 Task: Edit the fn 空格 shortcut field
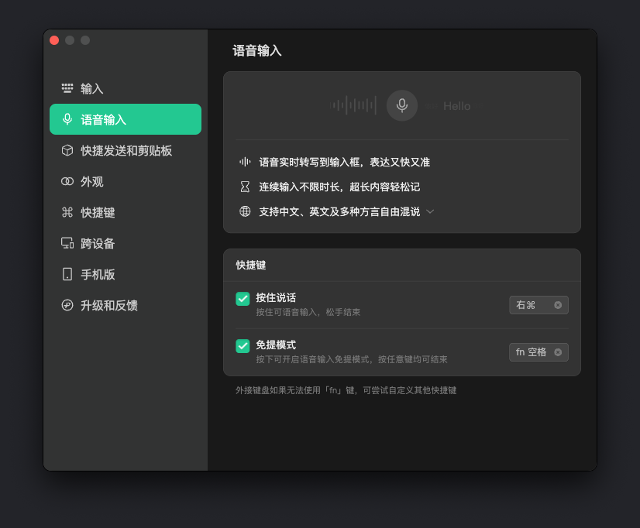[x=531, y=352]
